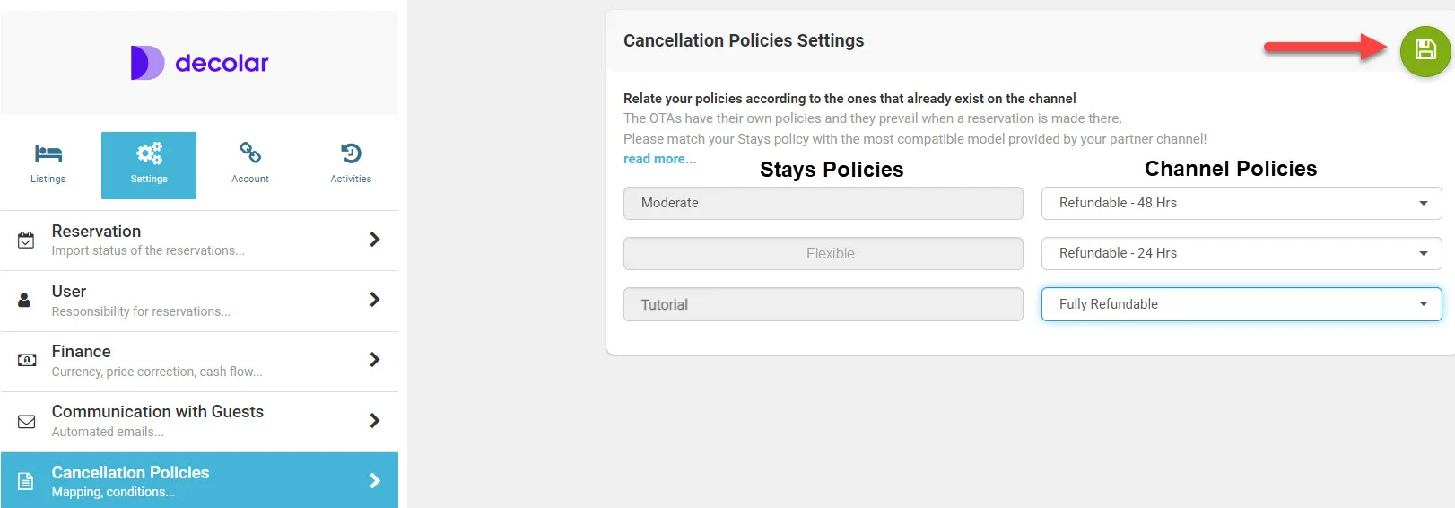Viewport: 1455px width, 508px height.
Task: Select the Settings gears icon
Action: (149, 153)
